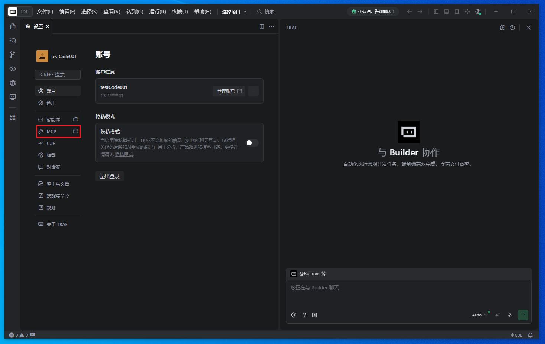Viewport: 545px width, 344px height.
Task: Close the TRAE chat panel
Action: click(x=529, y=28)
